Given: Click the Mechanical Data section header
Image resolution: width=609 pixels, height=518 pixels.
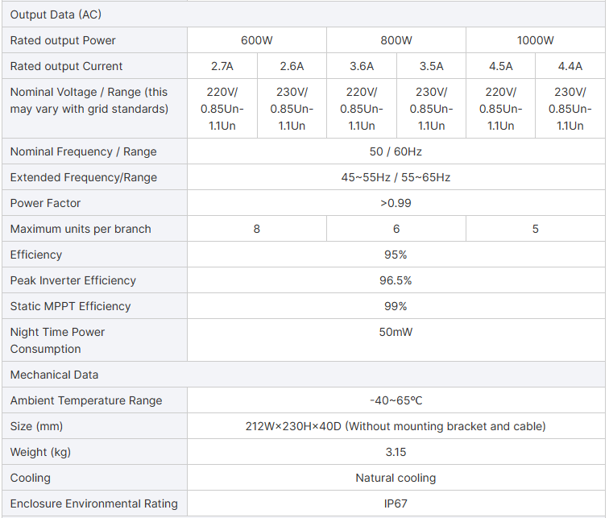Looking at the screenshot, I should pos(54,375).
